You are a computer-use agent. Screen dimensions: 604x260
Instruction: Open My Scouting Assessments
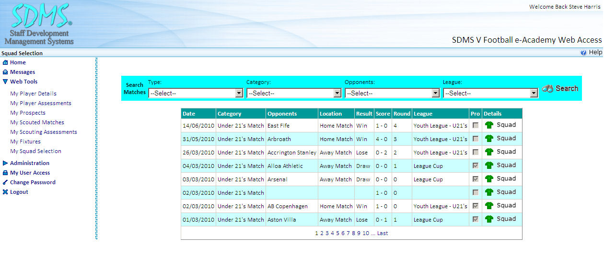tap(44, 132)
